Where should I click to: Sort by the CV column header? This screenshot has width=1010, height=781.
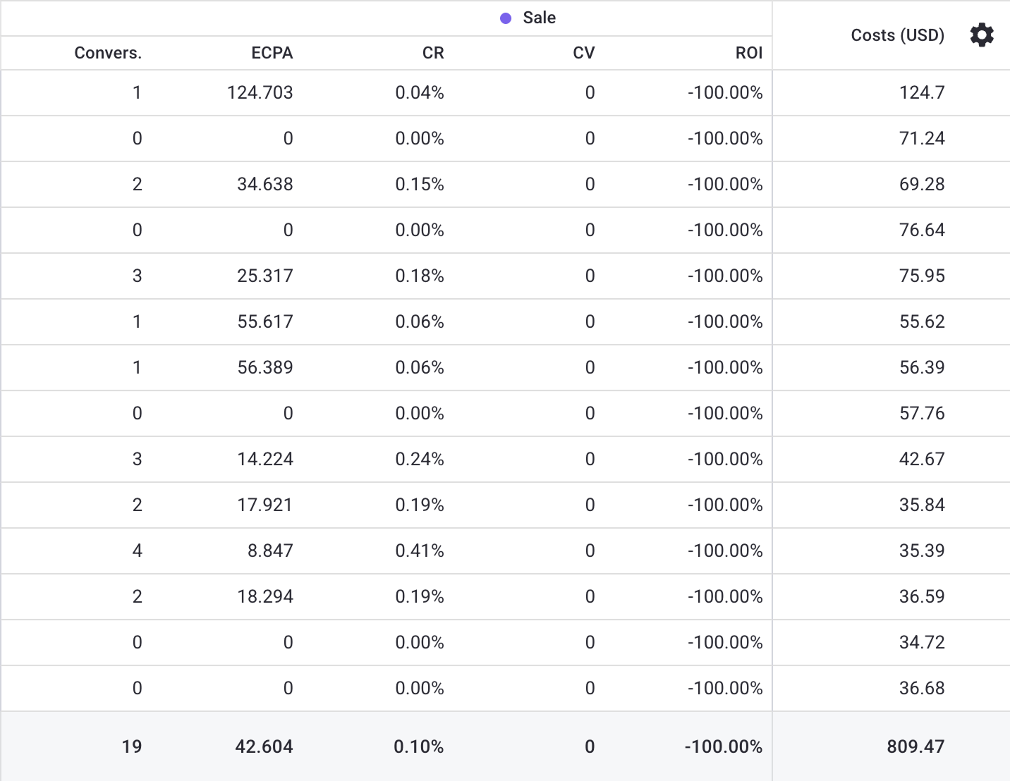(583, 54)
